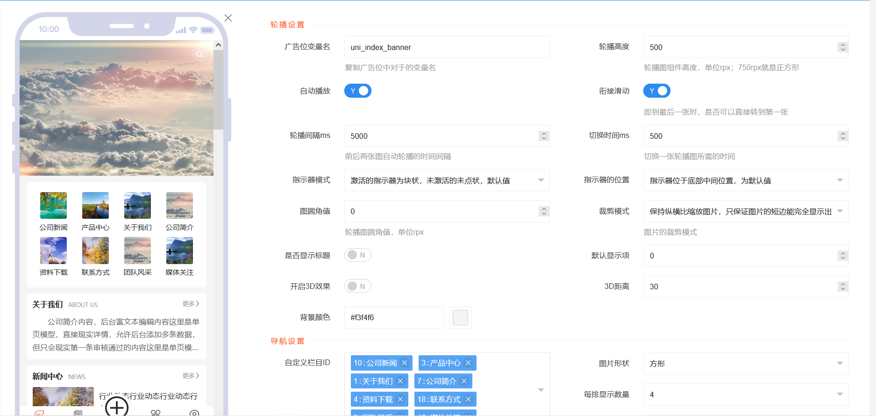
Task: Tap the search icon on the banner
Action: pos(200,54)
